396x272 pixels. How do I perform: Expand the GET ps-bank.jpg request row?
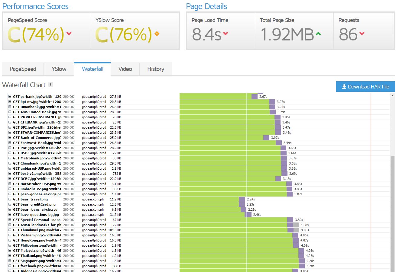[10, 97]
